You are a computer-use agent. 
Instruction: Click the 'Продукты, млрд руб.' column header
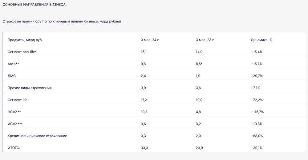click(x=25, y=40)
